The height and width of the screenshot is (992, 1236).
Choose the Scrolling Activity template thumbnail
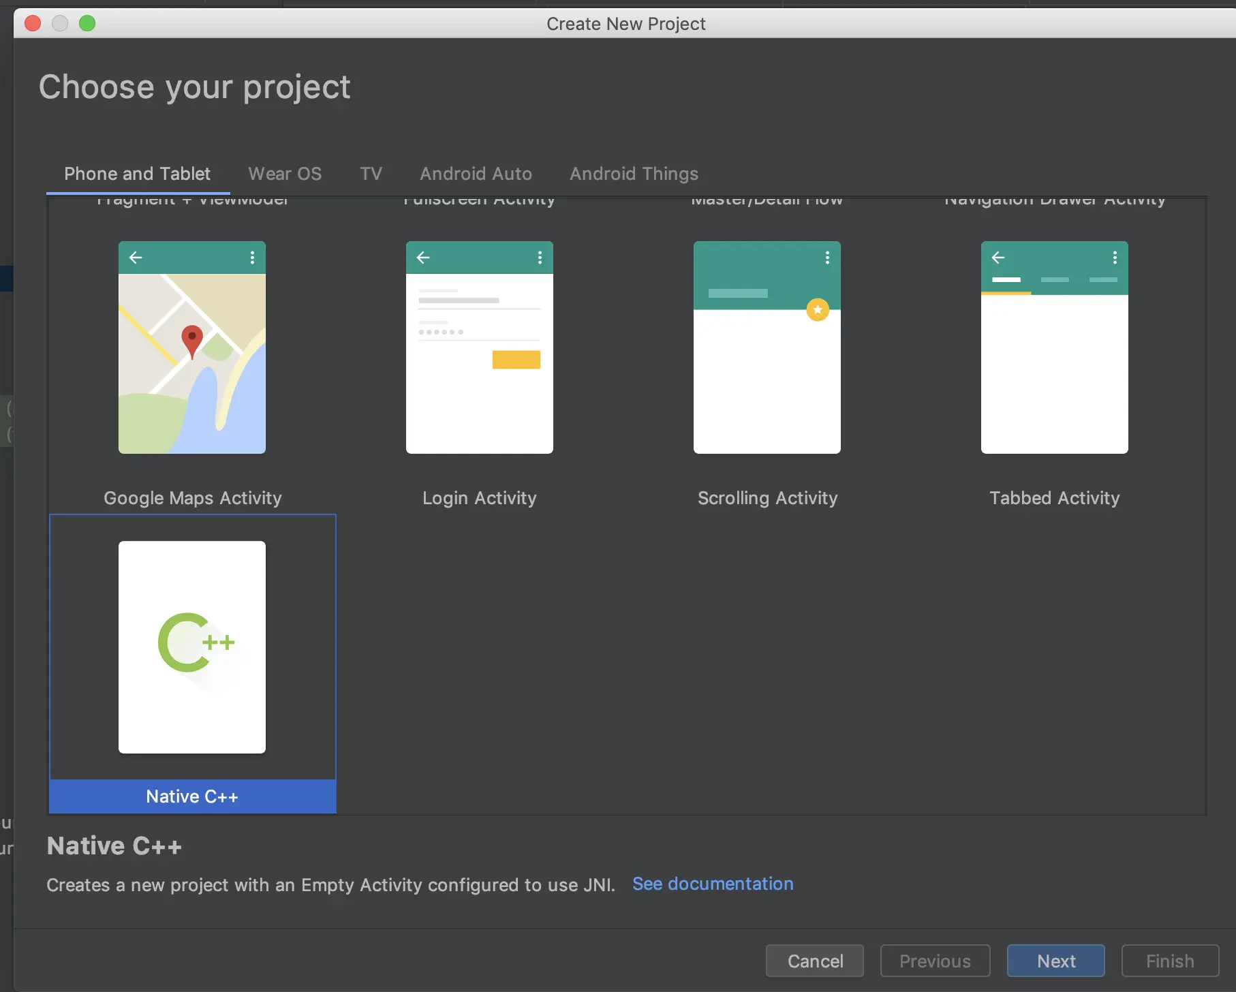767,347
